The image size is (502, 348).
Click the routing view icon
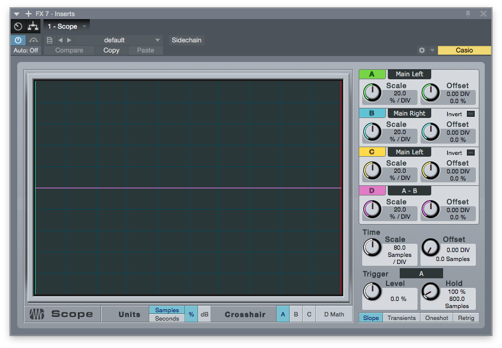33,26
